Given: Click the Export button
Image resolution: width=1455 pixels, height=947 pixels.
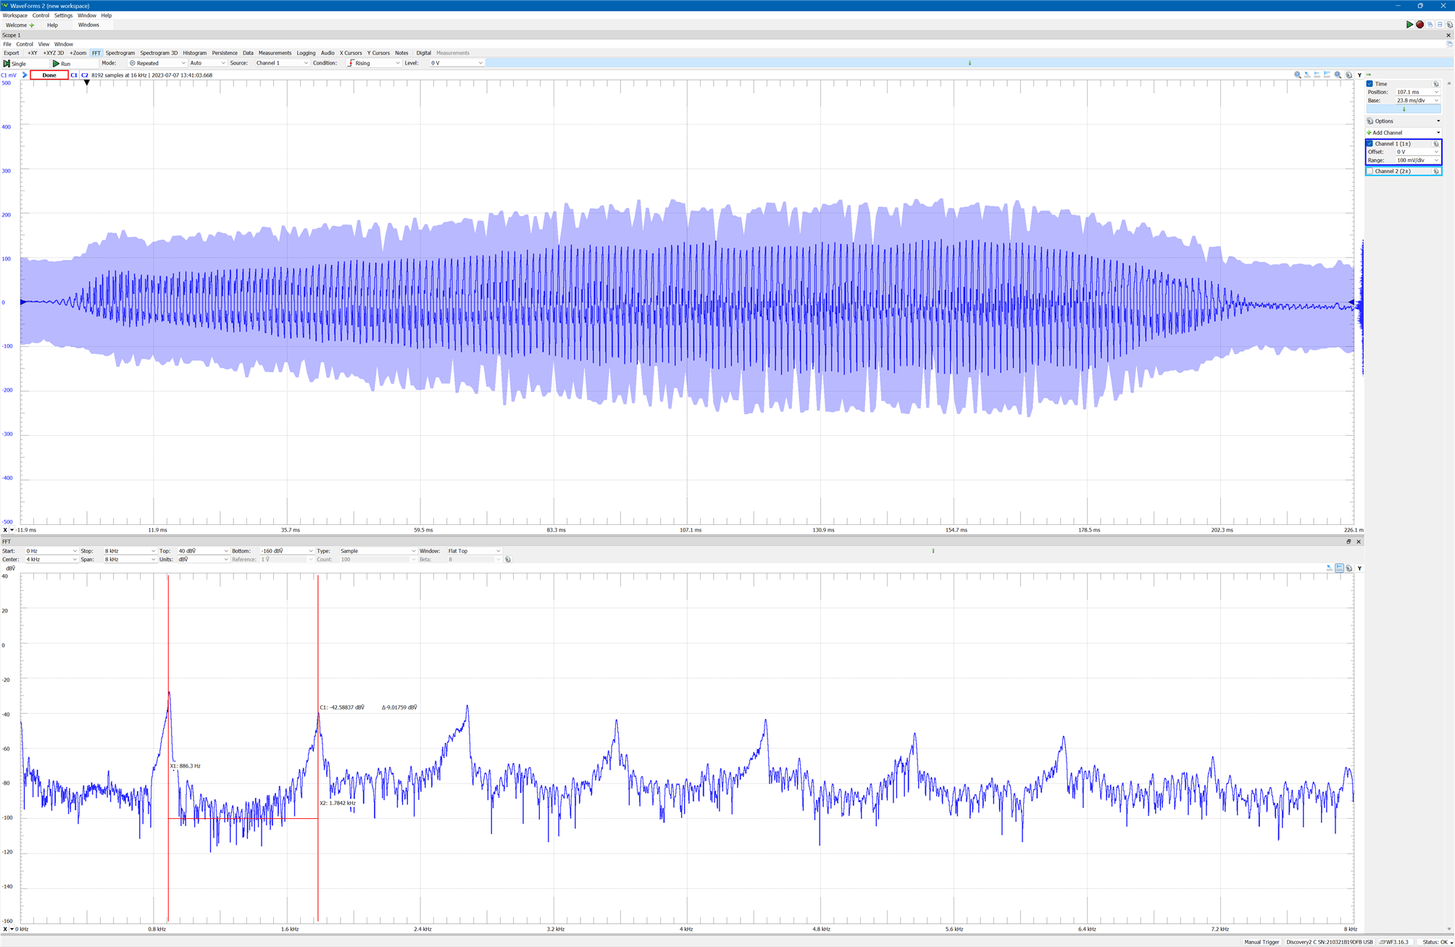Looking at the screenshot, I should 12,53.
